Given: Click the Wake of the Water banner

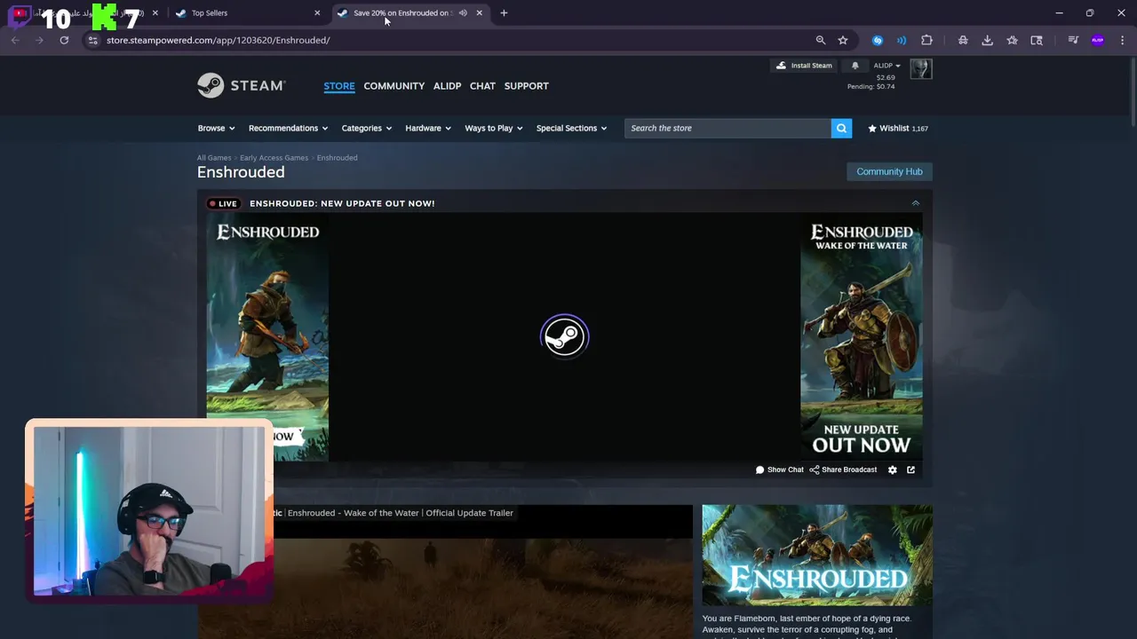Looking at the screenshot, I should tap(861, 337).
